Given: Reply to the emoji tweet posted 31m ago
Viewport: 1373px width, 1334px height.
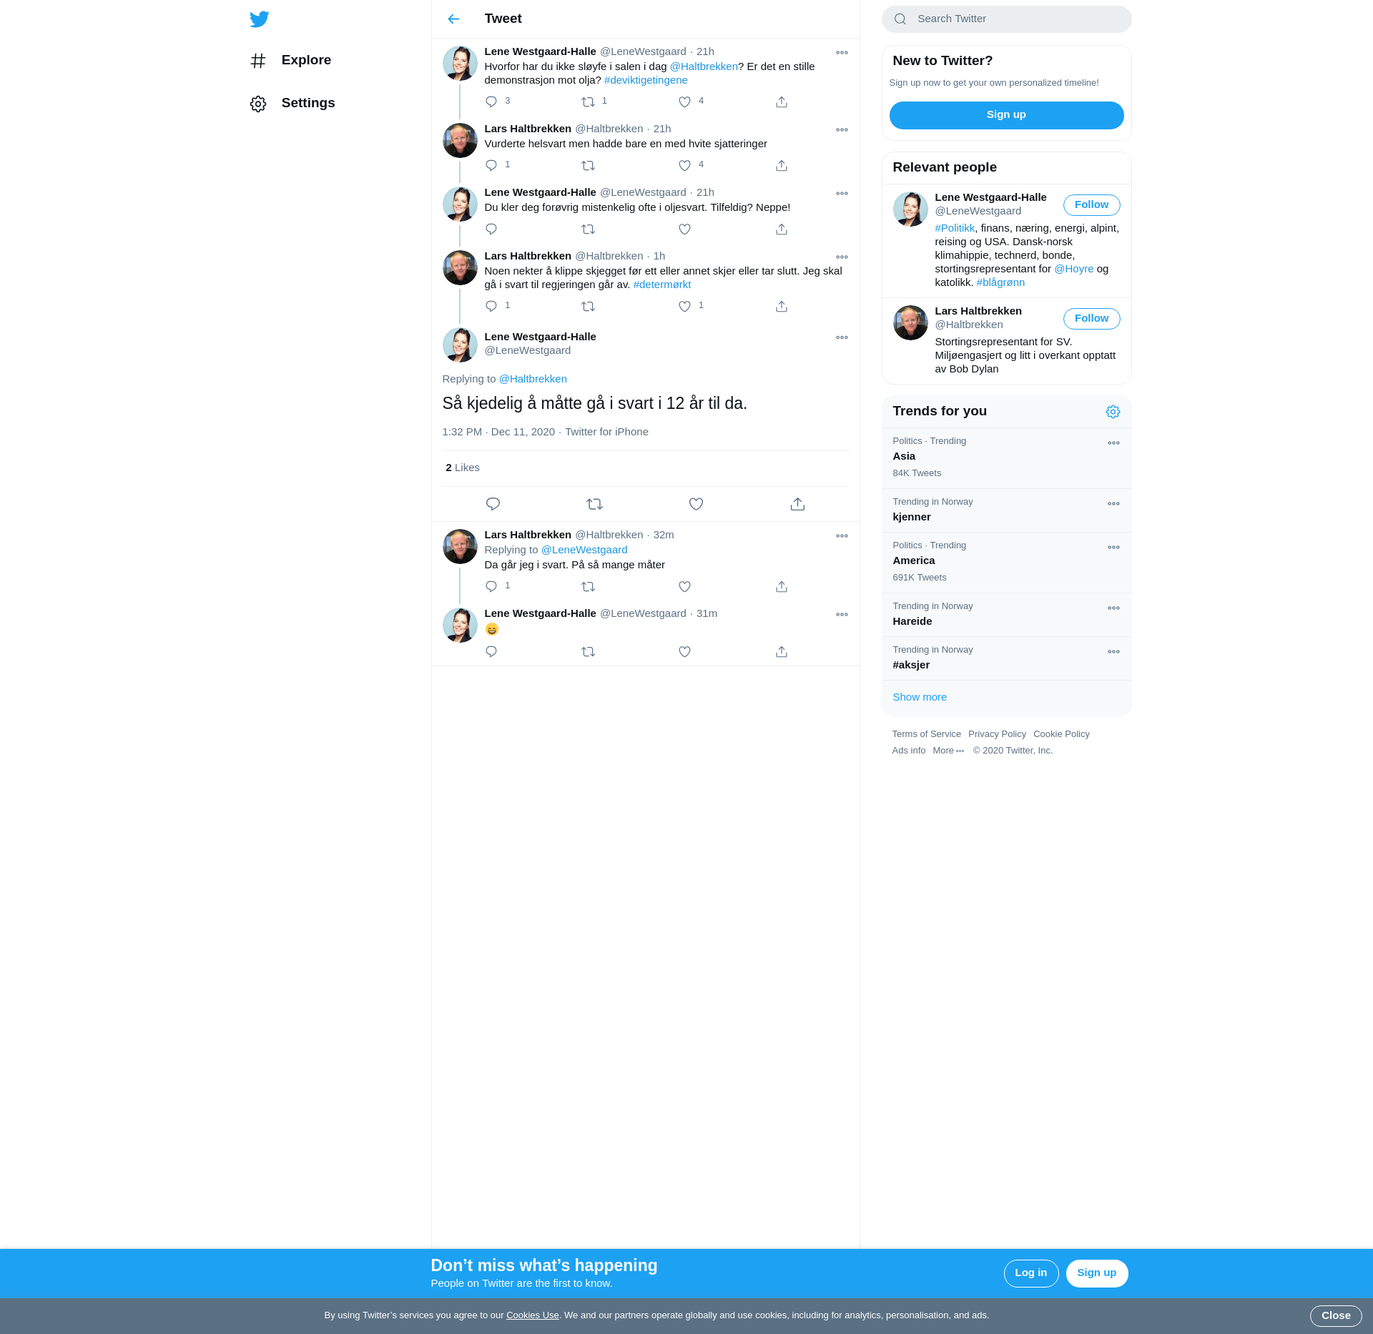Looking at the screenshot, I should coord(491,651).
